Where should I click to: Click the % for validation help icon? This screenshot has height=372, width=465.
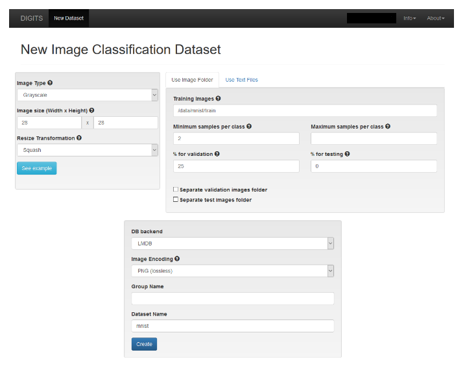(x=217, y=154)
